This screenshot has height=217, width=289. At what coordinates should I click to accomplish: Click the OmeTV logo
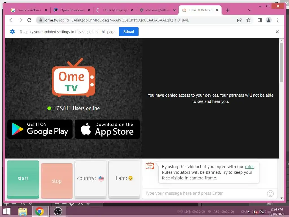pyautogui.click(x=74, y=77)
